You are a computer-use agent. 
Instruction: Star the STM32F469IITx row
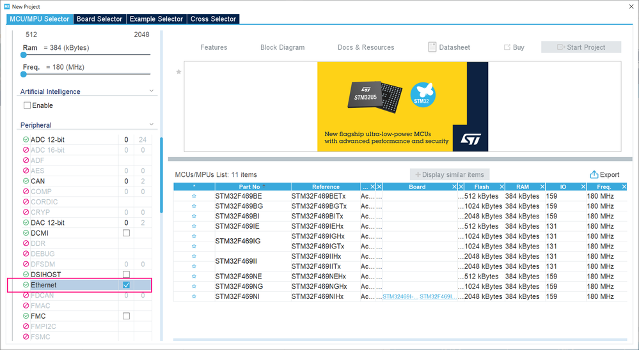click(194, 266)
